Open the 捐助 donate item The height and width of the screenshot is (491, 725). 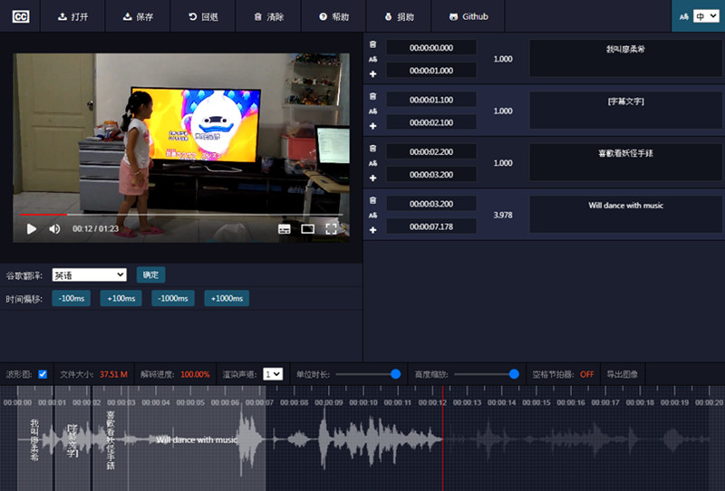pos(399,16)
